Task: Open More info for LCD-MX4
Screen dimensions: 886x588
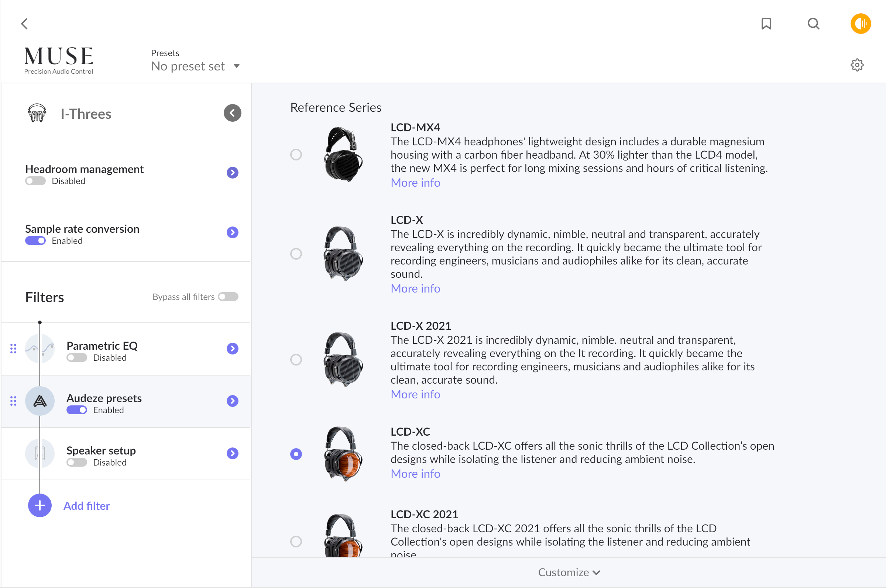Action: (415, 183)
